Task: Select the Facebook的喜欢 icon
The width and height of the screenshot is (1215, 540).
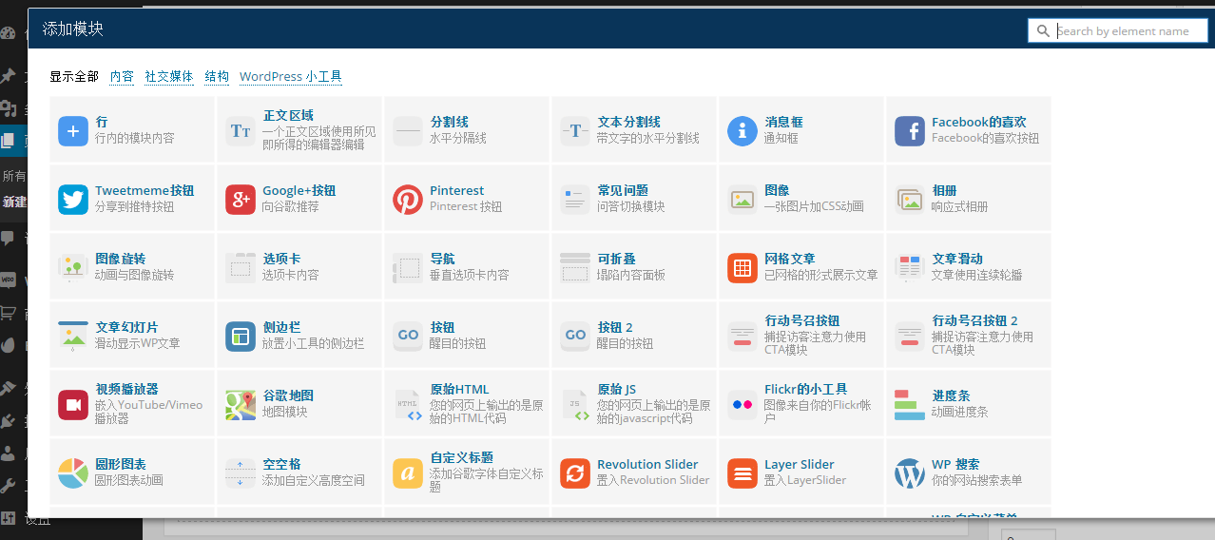Action: click(910, 131)
